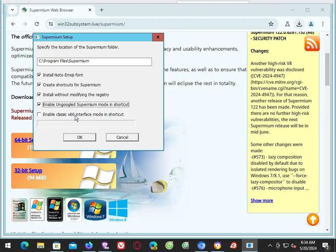The width and height of the screenshot is (336, 252).
Task: Open Mail app from taskbar
Action: click(x=73, y=245)
